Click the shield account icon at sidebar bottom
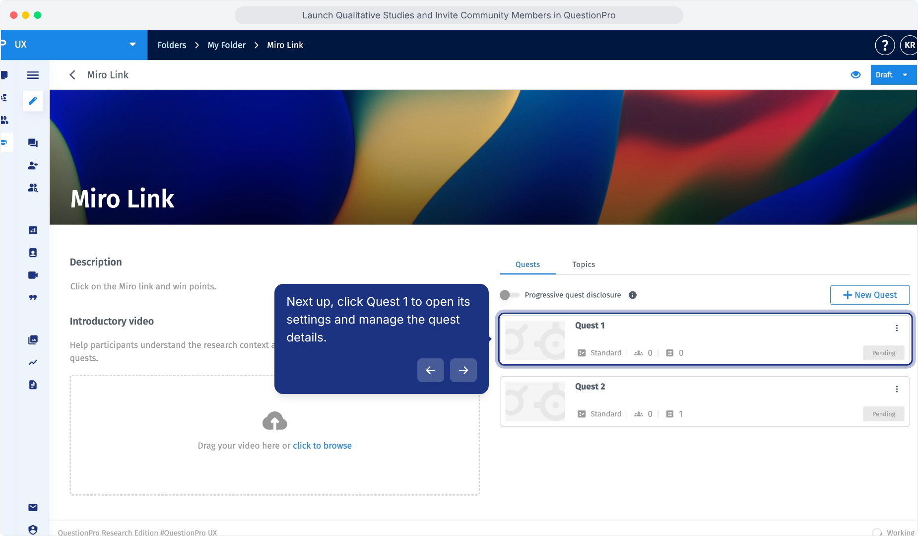This screenshot has width=918, height=536. [33, 530]
